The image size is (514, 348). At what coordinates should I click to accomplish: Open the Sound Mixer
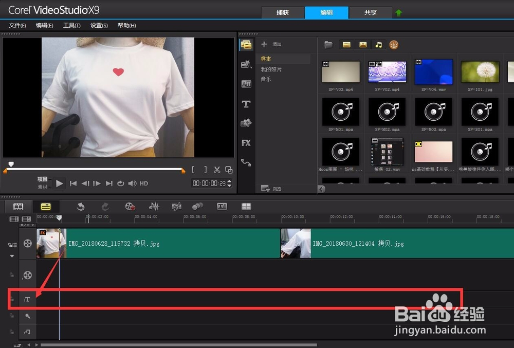click(x=154, y=207)
